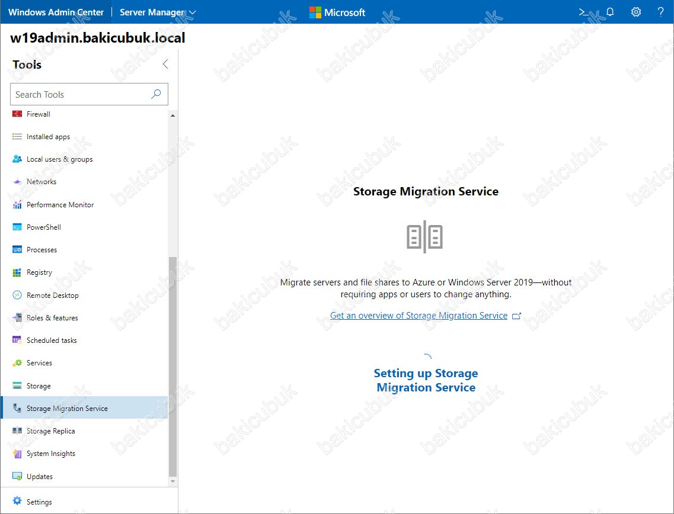
Task: Focus the Search Tools field
Action: [89, 94]
